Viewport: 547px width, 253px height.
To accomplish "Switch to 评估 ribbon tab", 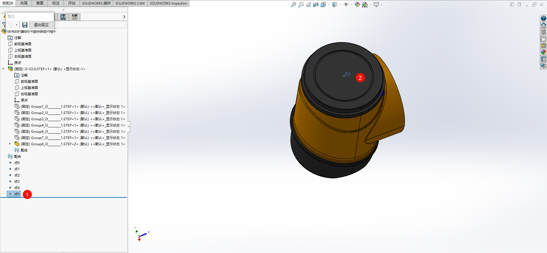I will (72, 3).
